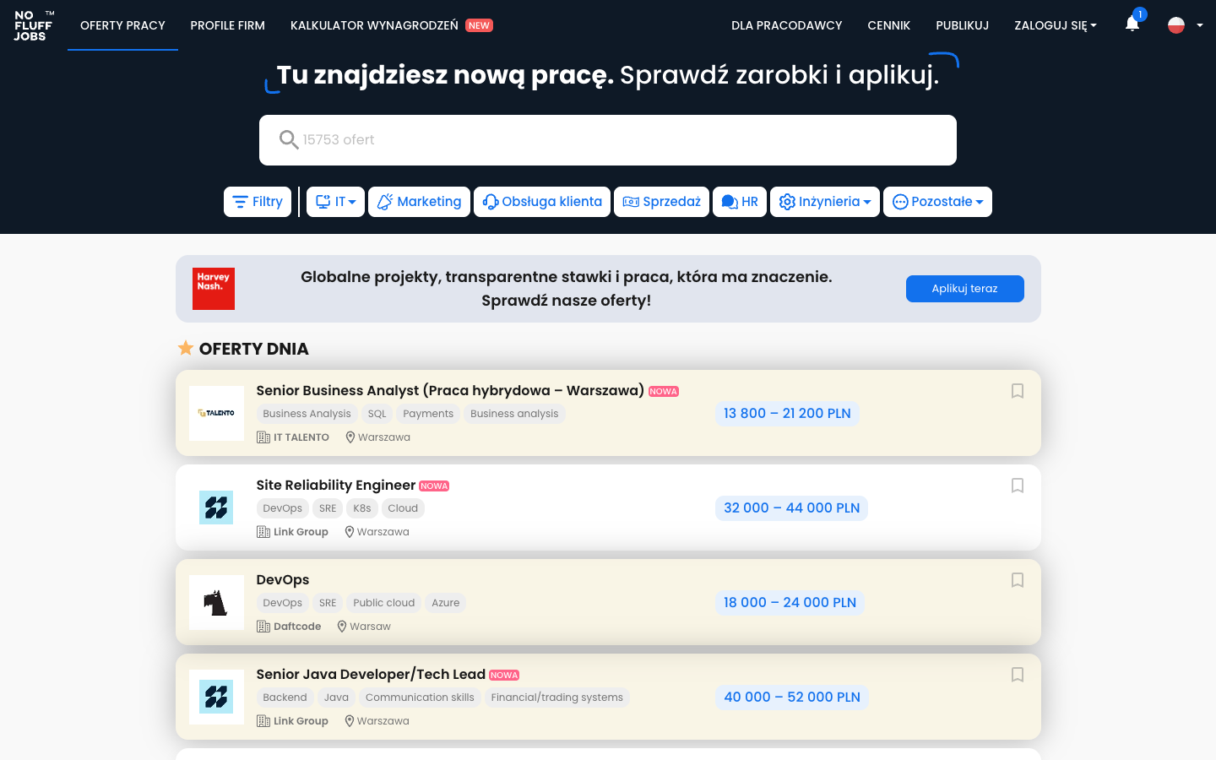The image size is (1216, 760).
Task: Click the Daftcode company name
Action: [297, 627]
